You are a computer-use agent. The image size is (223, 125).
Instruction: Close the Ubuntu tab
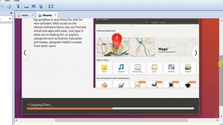coord(55,15)
